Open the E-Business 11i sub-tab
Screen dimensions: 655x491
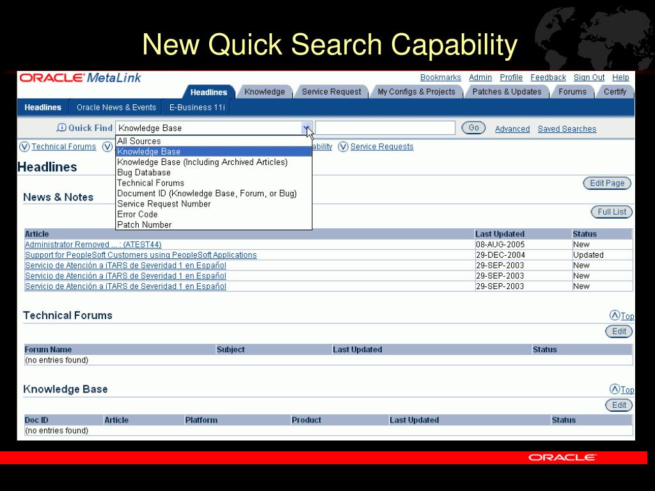197,107
